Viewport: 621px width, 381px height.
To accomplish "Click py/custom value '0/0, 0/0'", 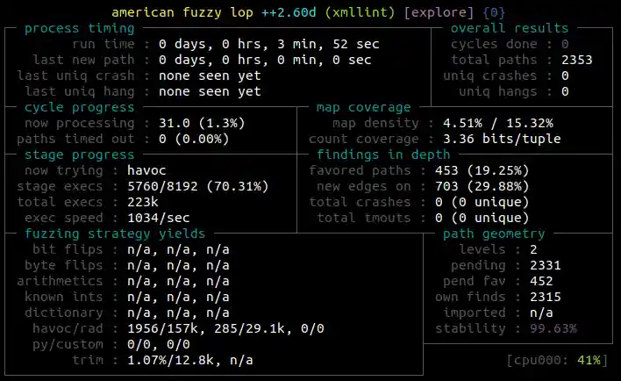I will click(x=159, y=344).
